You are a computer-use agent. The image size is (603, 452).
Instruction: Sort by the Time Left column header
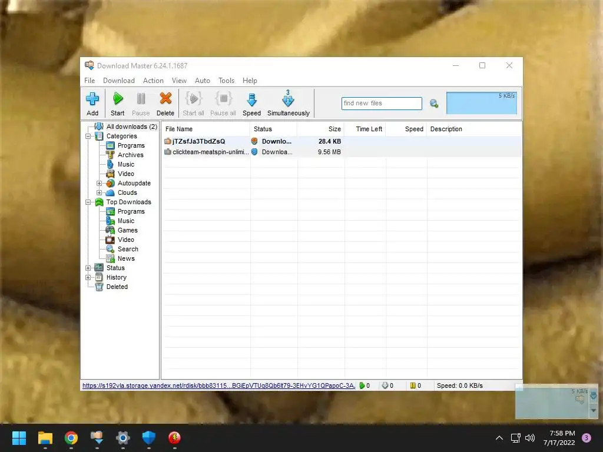pyautogui.click(x=365, y=129)
